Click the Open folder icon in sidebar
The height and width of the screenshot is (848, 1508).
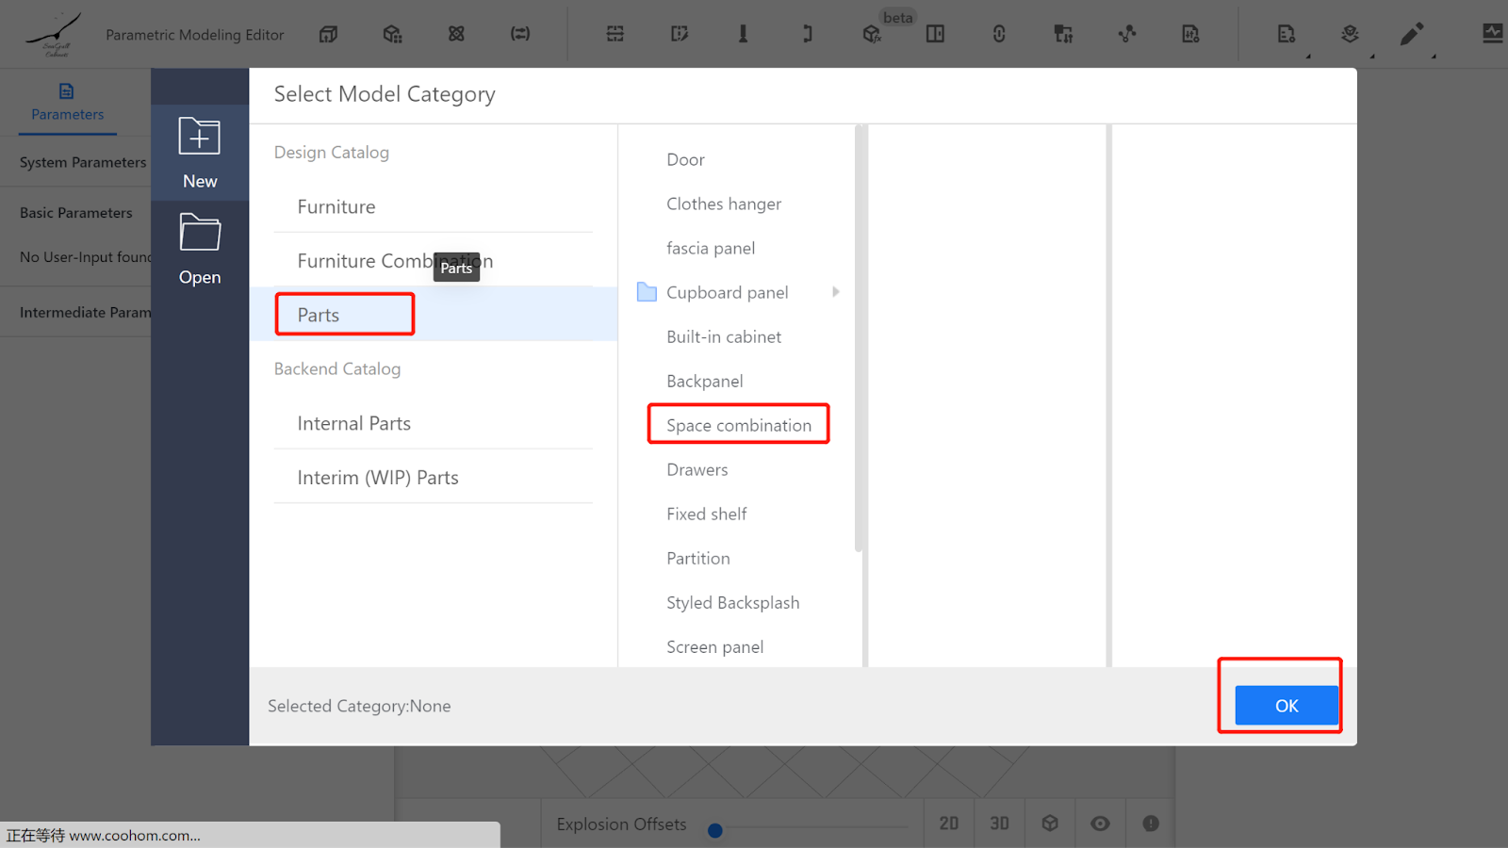pyautogui.click(x=199, y=233)
